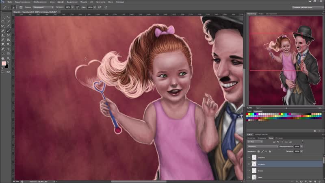Image resolution: width=325 pixels, height=183 pixels.
Task: Select the Lasso tool
Action: [3, 21]
